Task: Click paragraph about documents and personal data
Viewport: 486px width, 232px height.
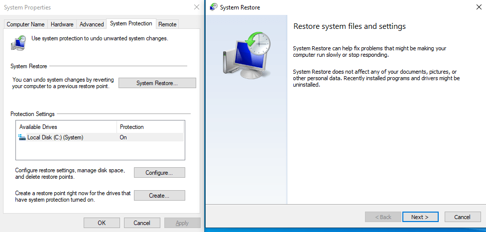Action: (x=376, y=78)
